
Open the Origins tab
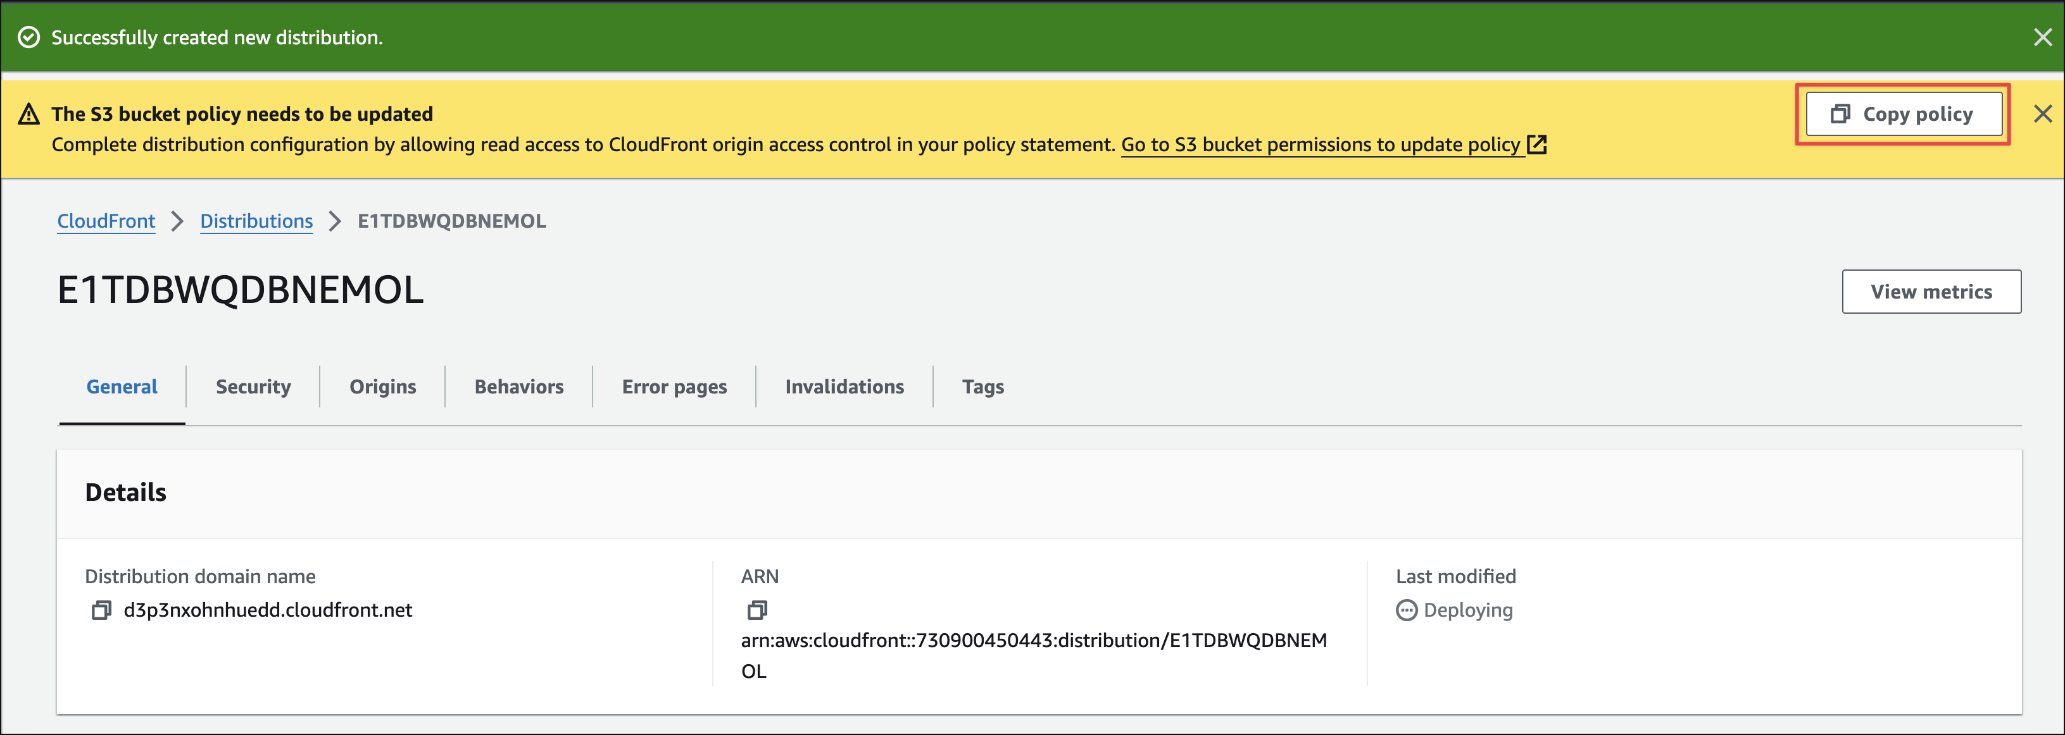(382, 386)
